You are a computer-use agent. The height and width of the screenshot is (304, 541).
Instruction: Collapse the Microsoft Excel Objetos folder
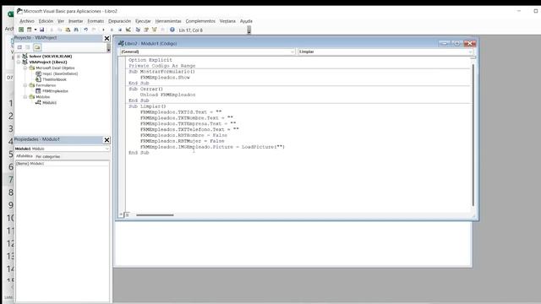[25, 68]
